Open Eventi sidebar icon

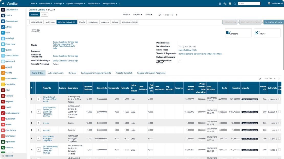3,107
